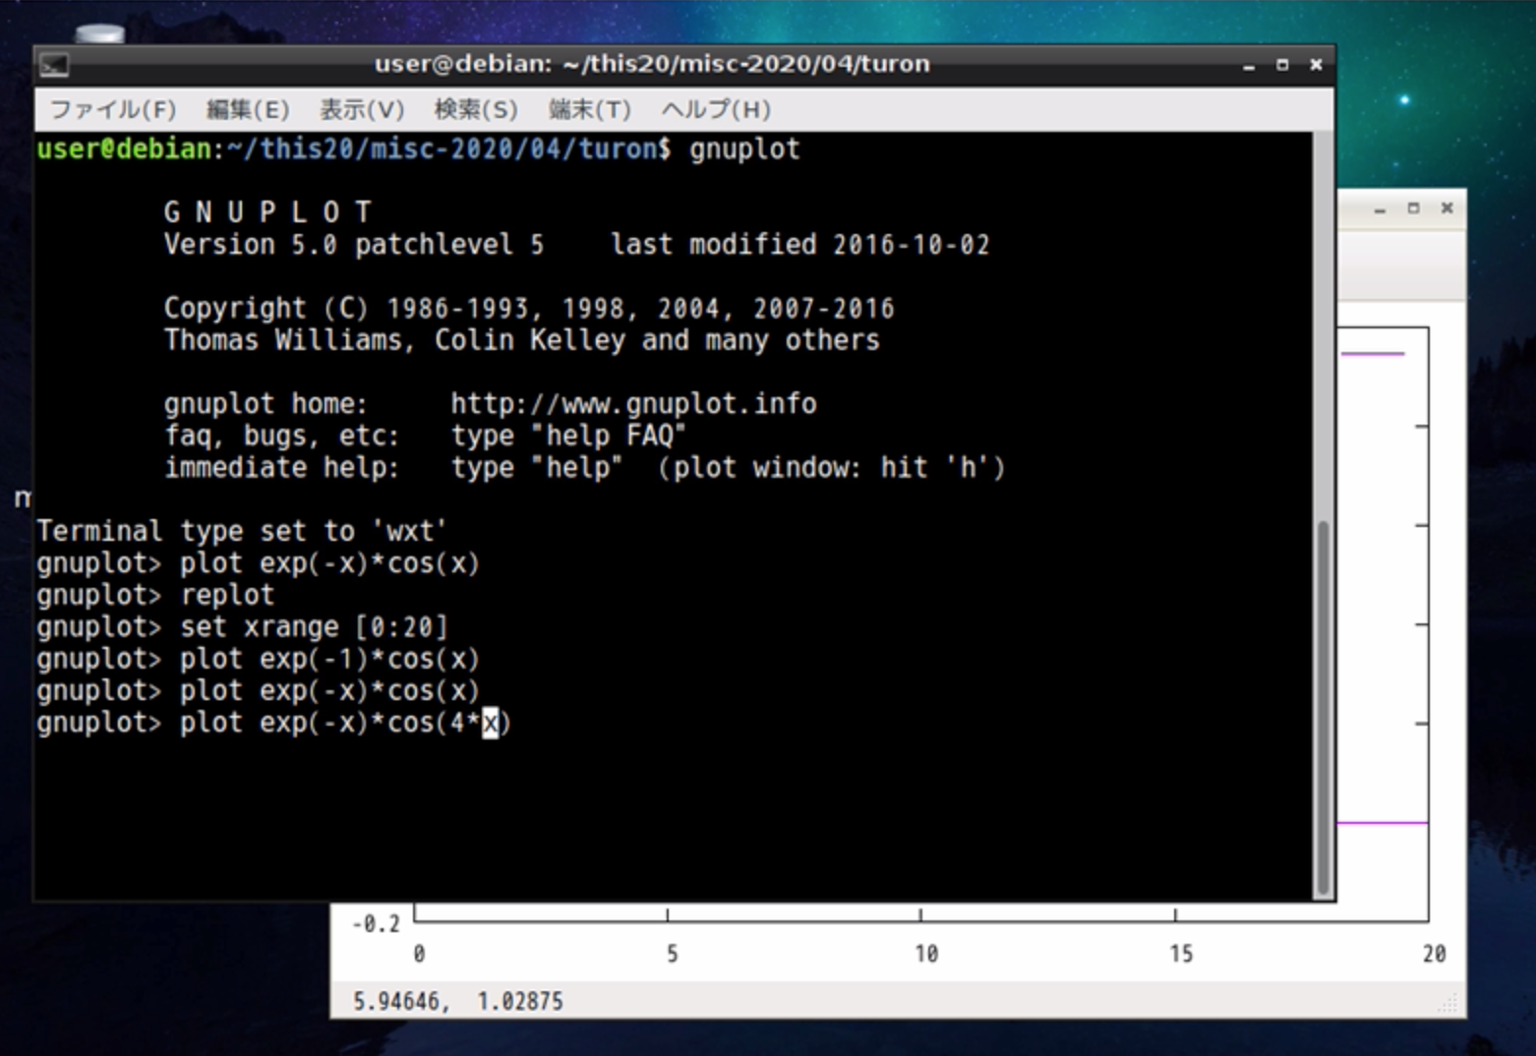Click 'Terminal type set to 'wxt'' line
This screenshot has width=1536, height=1056.
242,531
